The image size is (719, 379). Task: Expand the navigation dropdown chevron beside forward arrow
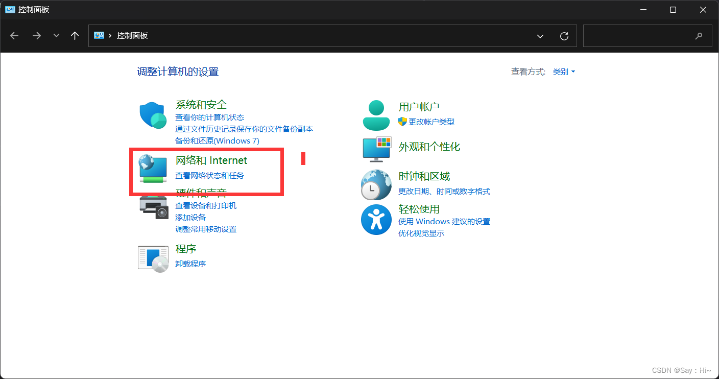[56, 36]
